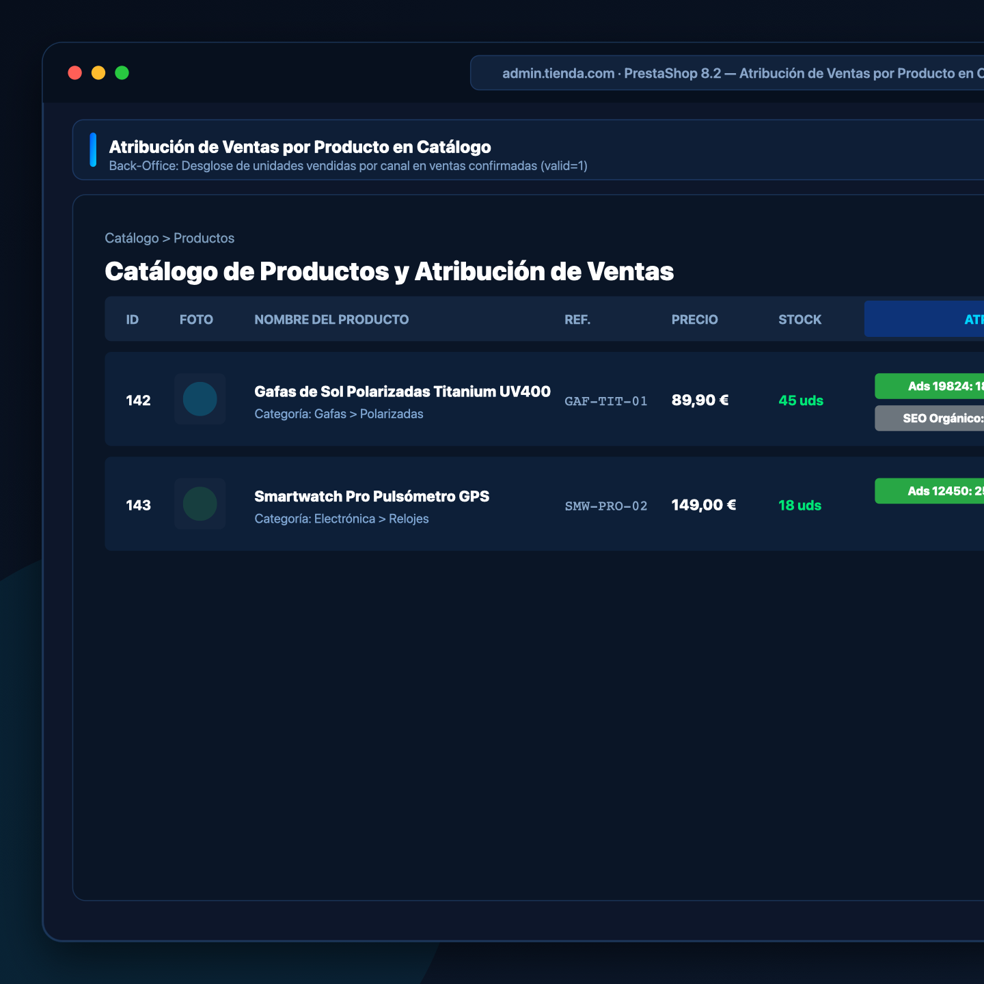The width and height of the screenshot is (984, 984).
Task: Select product ID 142
Action: (138, 400)
